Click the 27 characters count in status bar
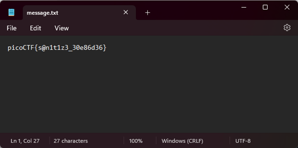Image resolution: width=298 pixels, height=148 pixels. point(71,141)
